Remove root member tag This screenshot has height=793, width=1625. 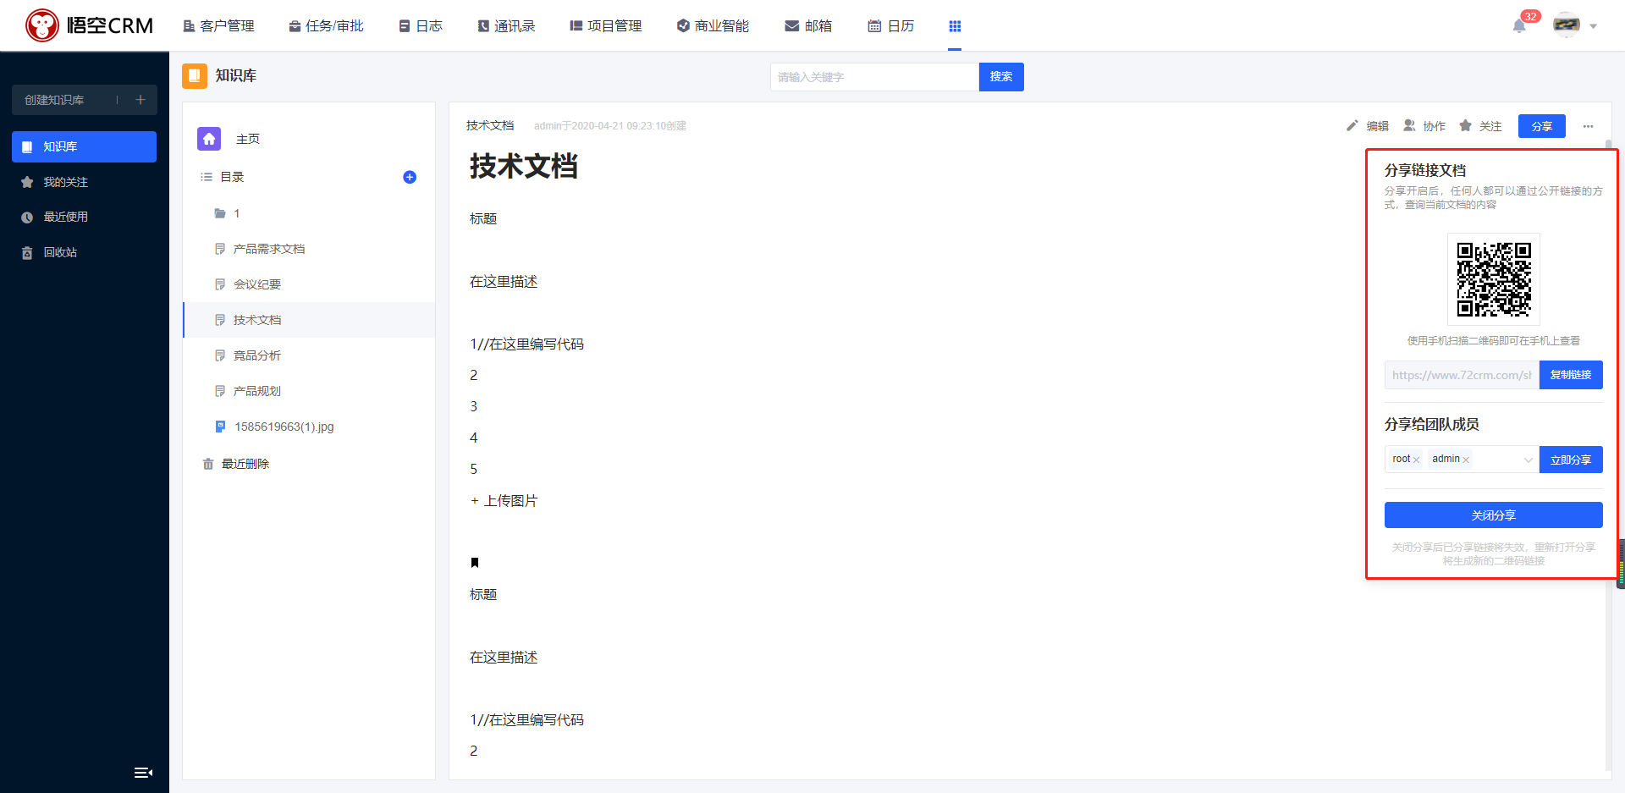point(1416,460)
